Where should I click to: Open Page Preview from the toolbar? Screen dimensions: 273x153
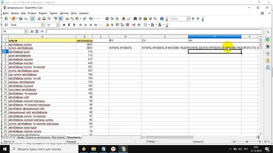coord(49,19)
